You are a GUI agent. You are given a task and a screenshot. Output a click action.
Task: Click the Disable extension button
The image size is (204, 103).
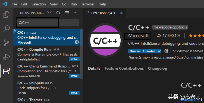click(x=135, y=51)
